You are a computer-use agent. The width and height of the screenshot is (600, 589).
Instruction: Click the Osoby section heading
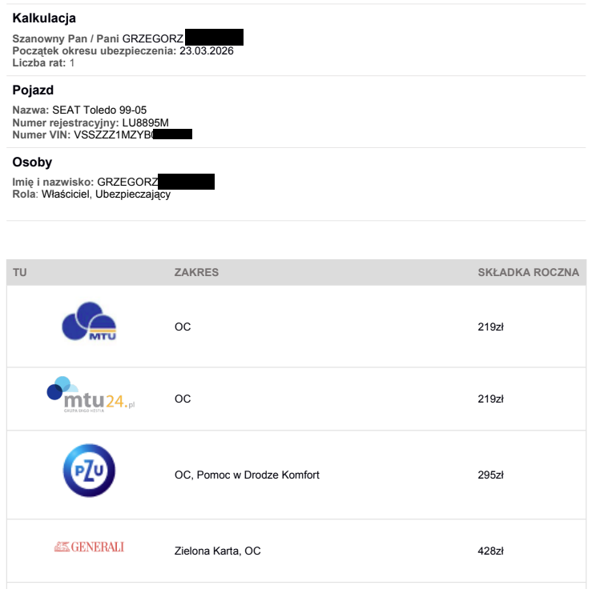[32, 162]
